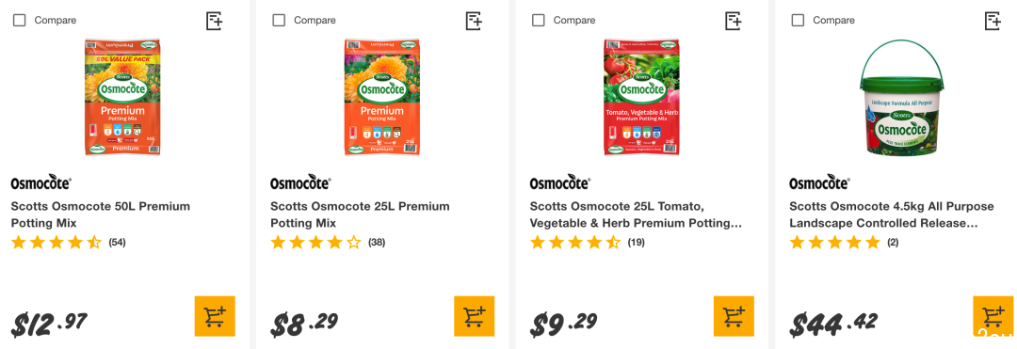Enable Compare for 4.5kg All Purpose Landscape

(798, 20)
